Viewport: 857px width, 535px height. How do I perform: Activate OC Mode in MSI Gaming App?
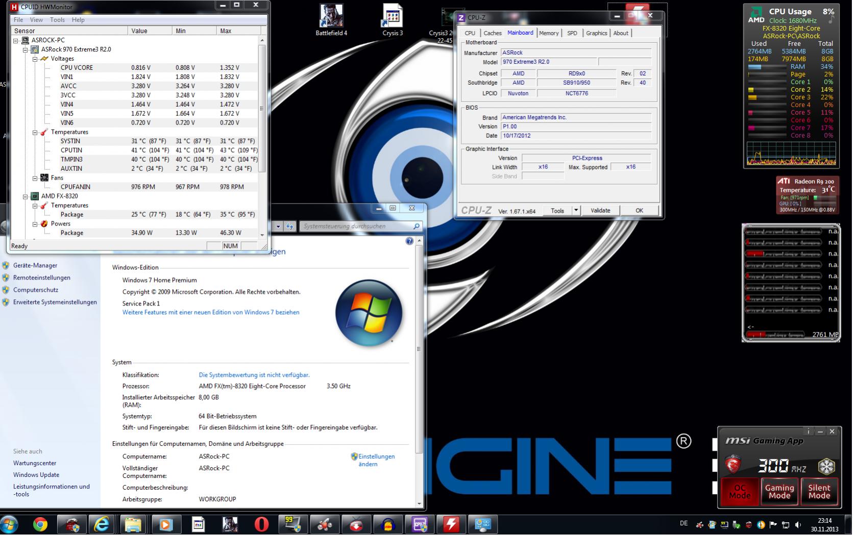740,492
